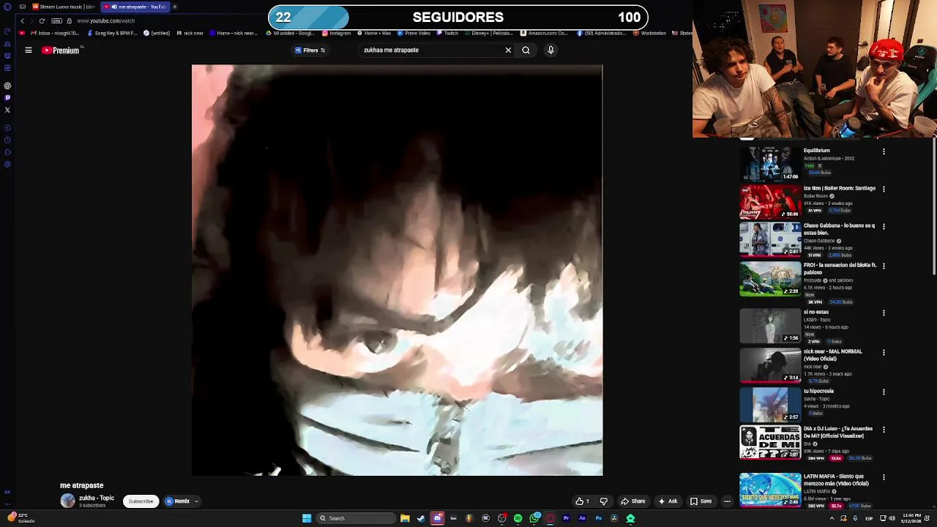The height and width of the screenshot is (527, 937).
Task: Open 'tu hipocresia' video title
Action: tap(818, 391)
